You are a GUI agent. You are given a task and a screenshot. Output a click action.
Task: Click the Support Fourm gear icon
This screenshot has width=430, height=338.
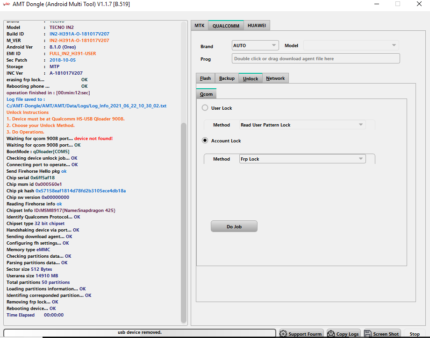pyautogui.click(x=283, y=334)
